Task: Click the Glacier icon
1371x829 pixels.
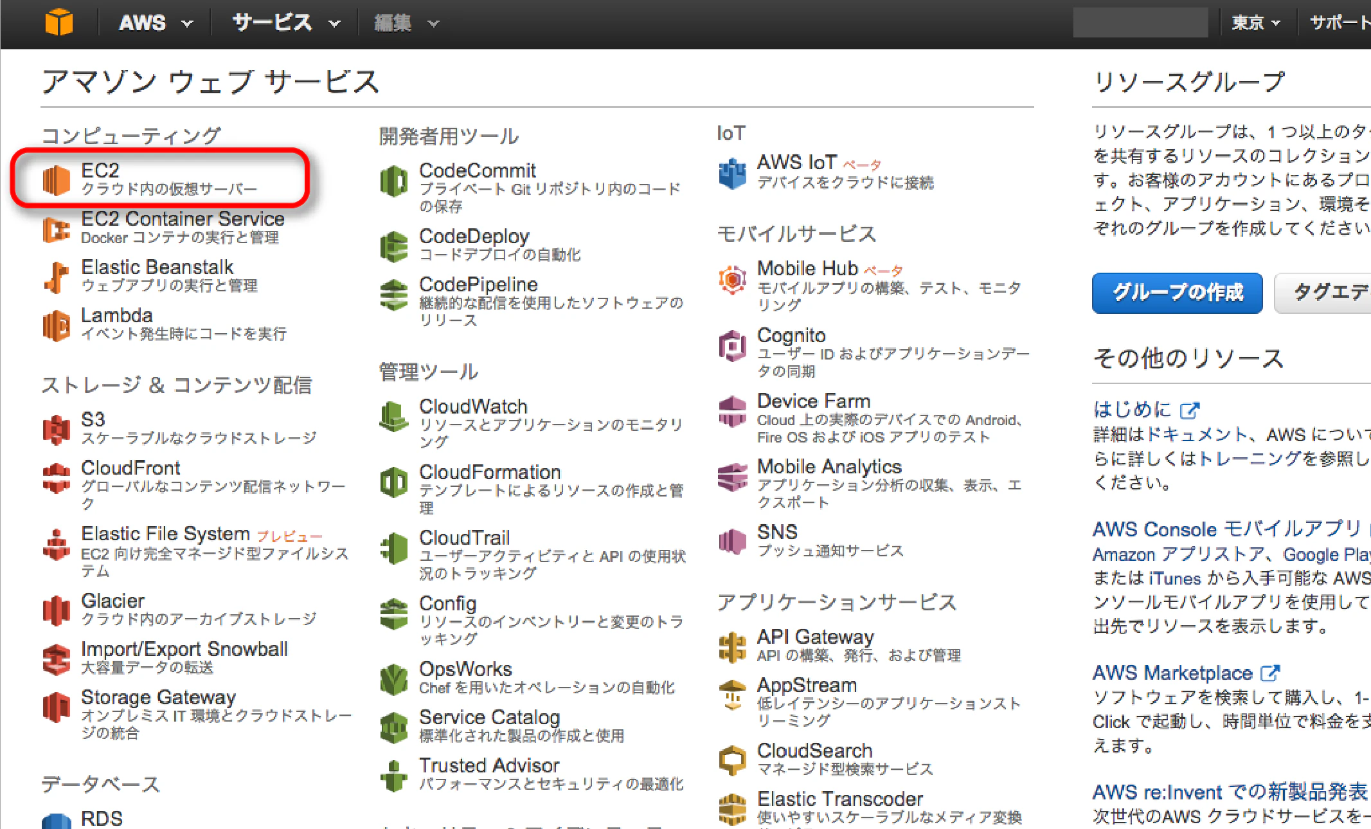Action: point(56,610)
